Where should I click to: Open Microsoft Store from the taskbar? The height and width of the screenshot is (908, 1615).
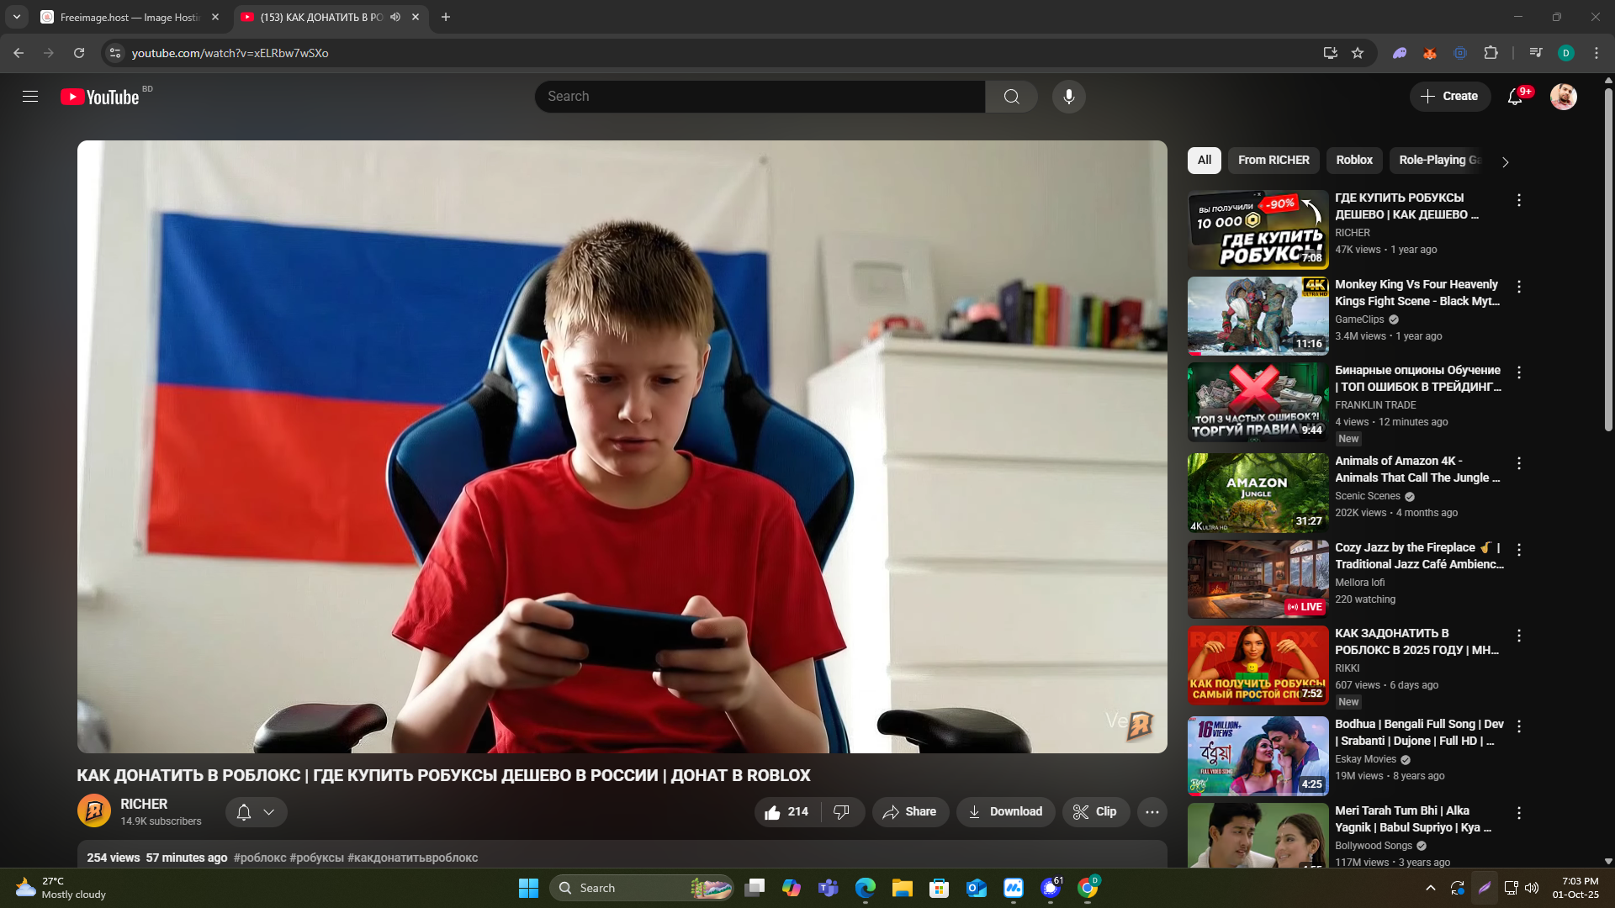point(940,888)
